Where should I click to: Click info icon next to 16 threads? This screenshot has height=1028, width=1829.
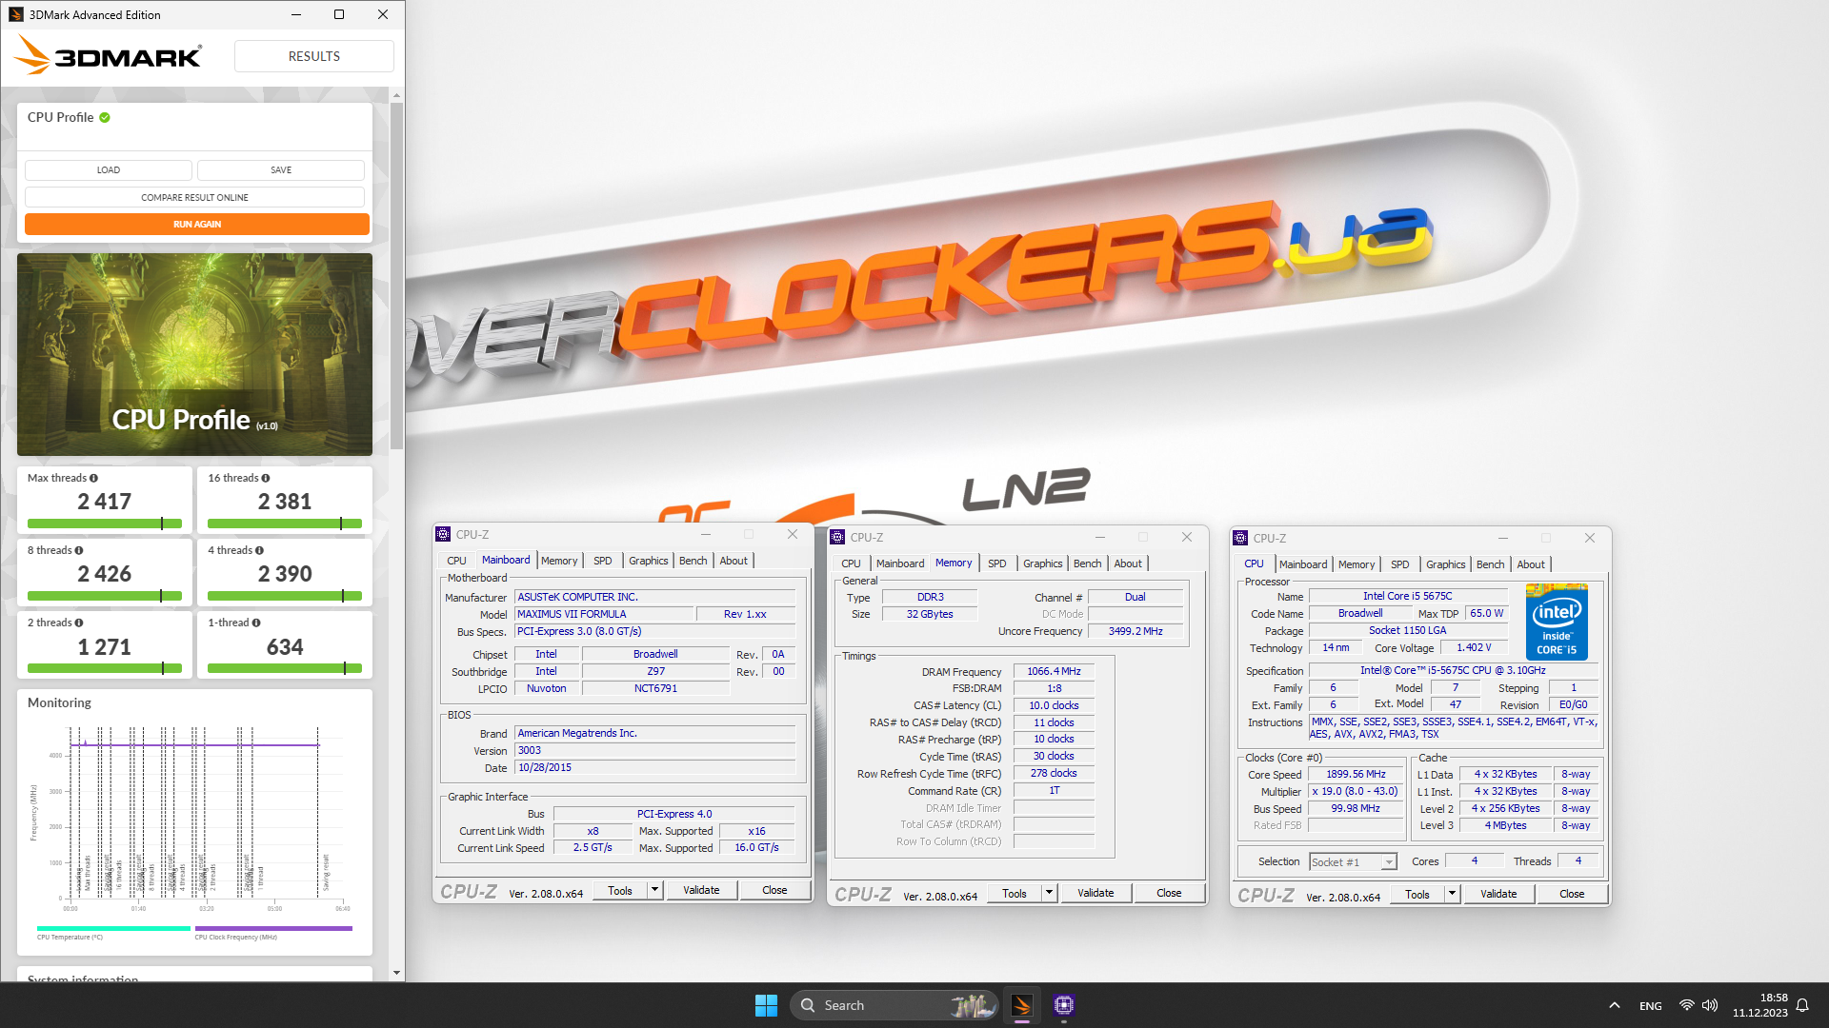[266, 478]
